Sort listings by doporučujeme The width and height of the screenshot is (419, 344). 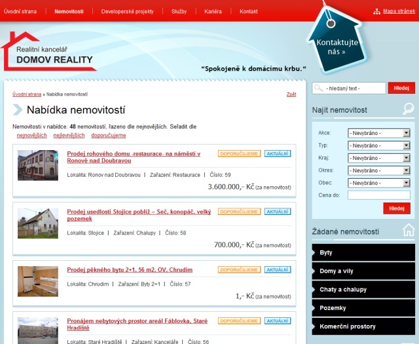pyautogui.click(x=109, y=136)
